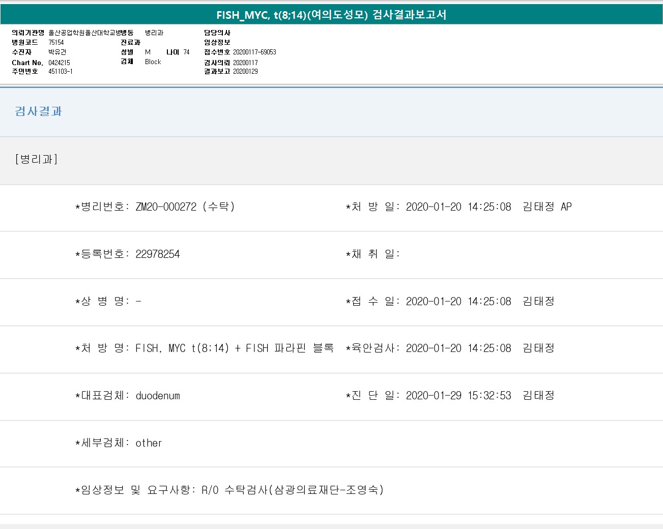Select the 접수일 date value
The width and height of the screenshot is (663, 529).
pyautogui.click(x=458, y=301)
